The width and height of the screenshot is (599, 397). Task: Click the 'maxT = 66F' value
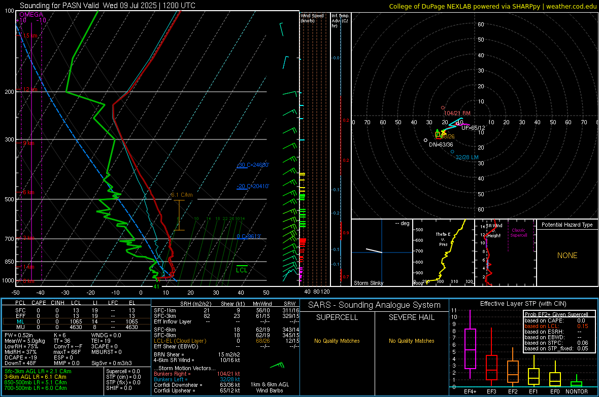pyautogui.click(x=67, y=352)
